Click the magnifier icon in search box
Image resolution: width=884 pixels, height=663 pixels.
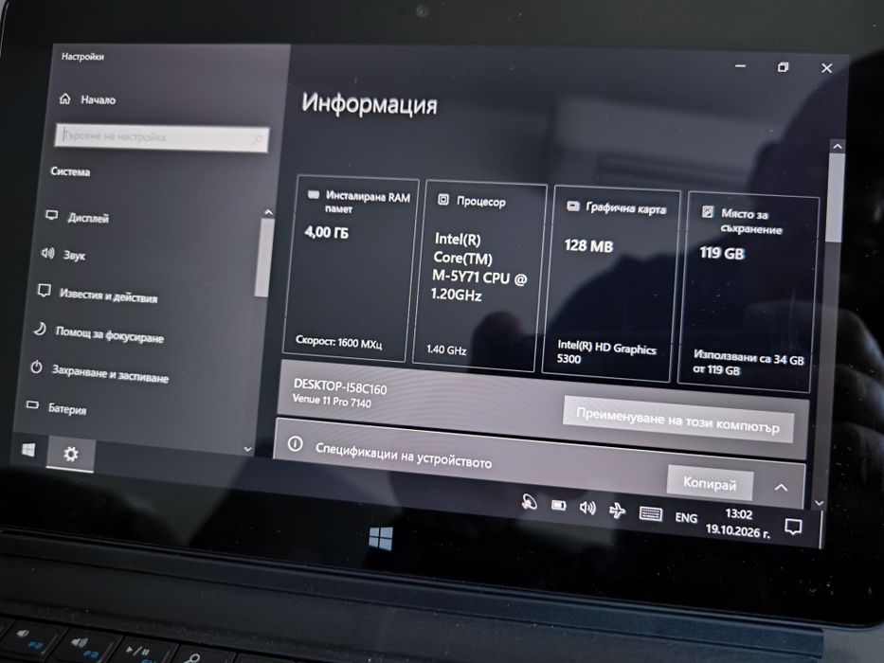point(257,139)
